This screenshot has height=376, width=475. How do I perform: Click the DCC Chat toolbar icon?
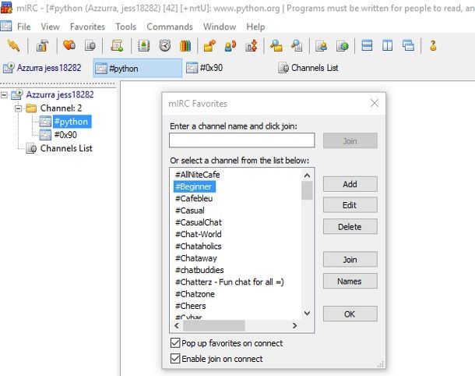tap(230, 46)
